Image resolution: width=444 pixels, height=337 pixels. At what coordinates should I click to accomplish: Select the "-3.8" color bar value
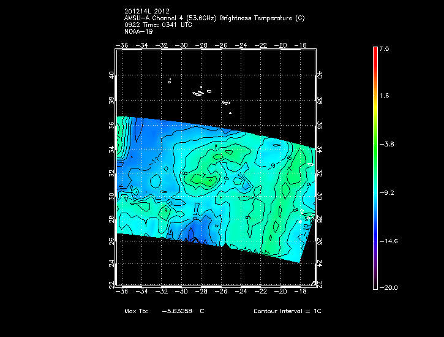click(386, 145)
